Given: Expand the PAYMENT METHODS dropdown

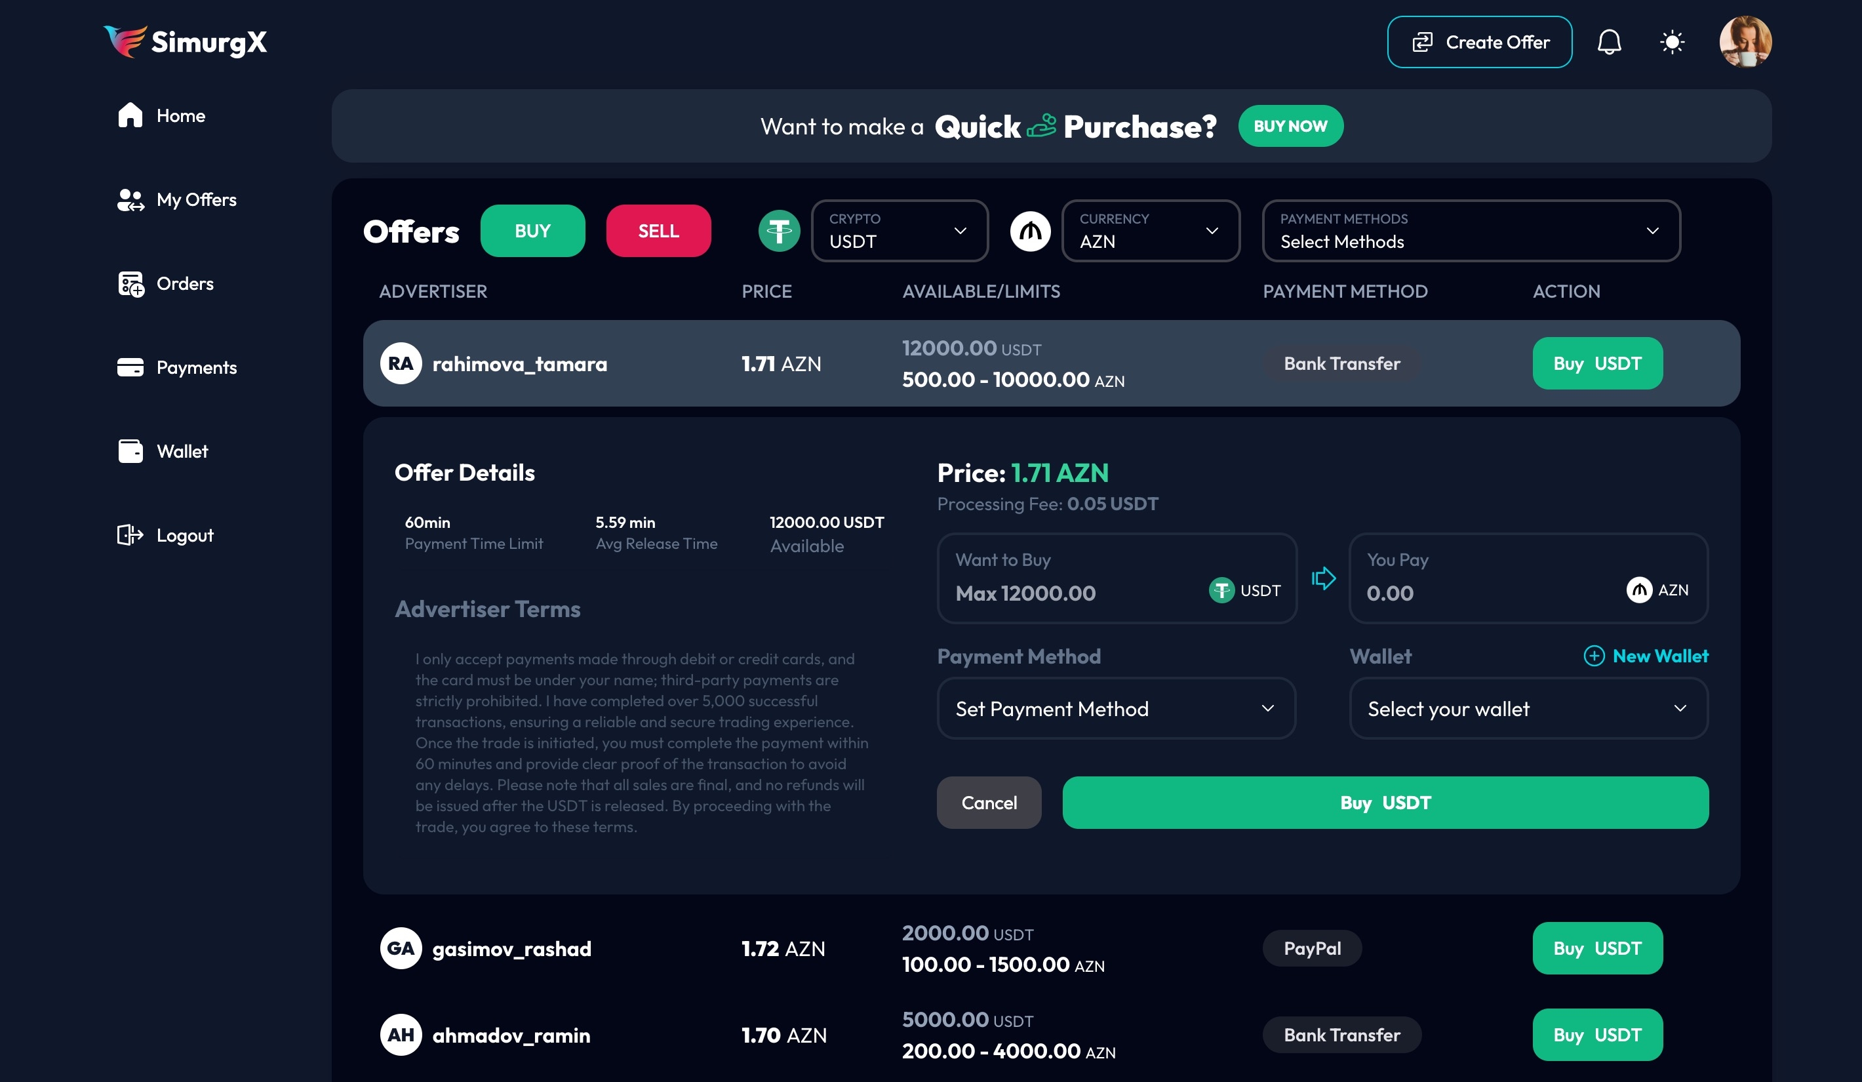Looking at the screenshot, I should tap(1472, 231).
